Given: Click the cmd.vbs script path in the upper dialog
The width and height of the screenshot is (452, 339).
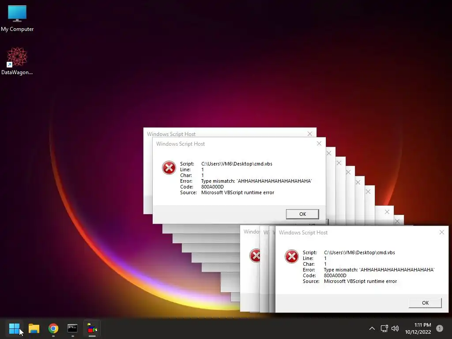Looking at the screenshot, I should point(237,164).
